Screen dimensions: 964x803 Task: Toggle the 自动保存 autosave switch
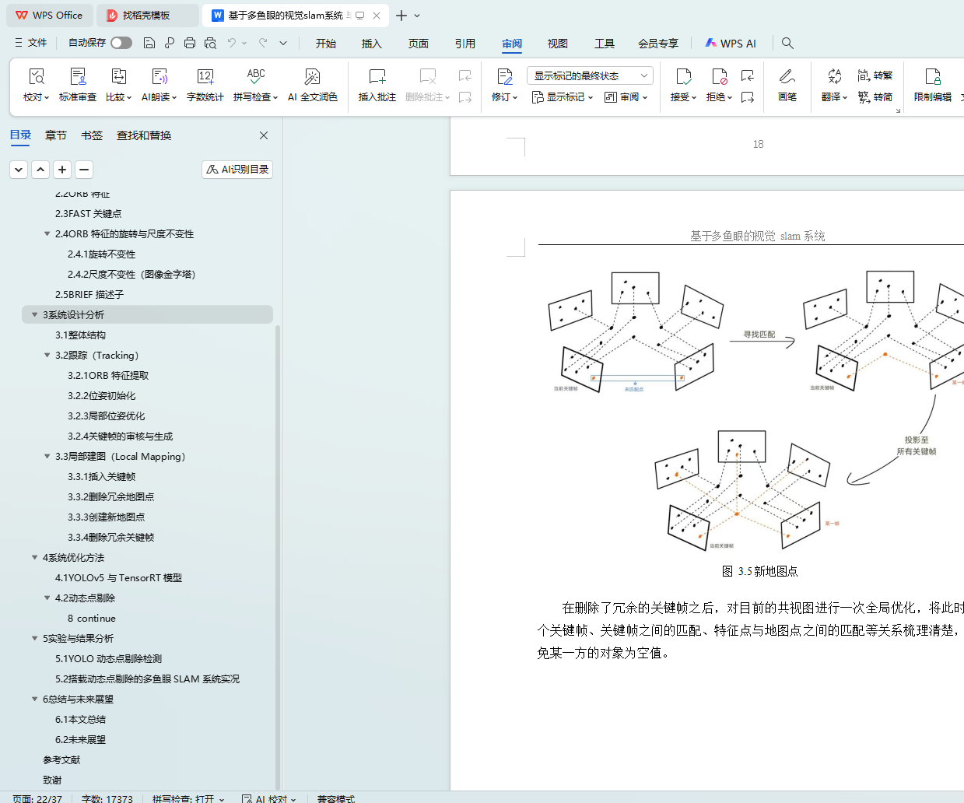click(x=121, y=43)
